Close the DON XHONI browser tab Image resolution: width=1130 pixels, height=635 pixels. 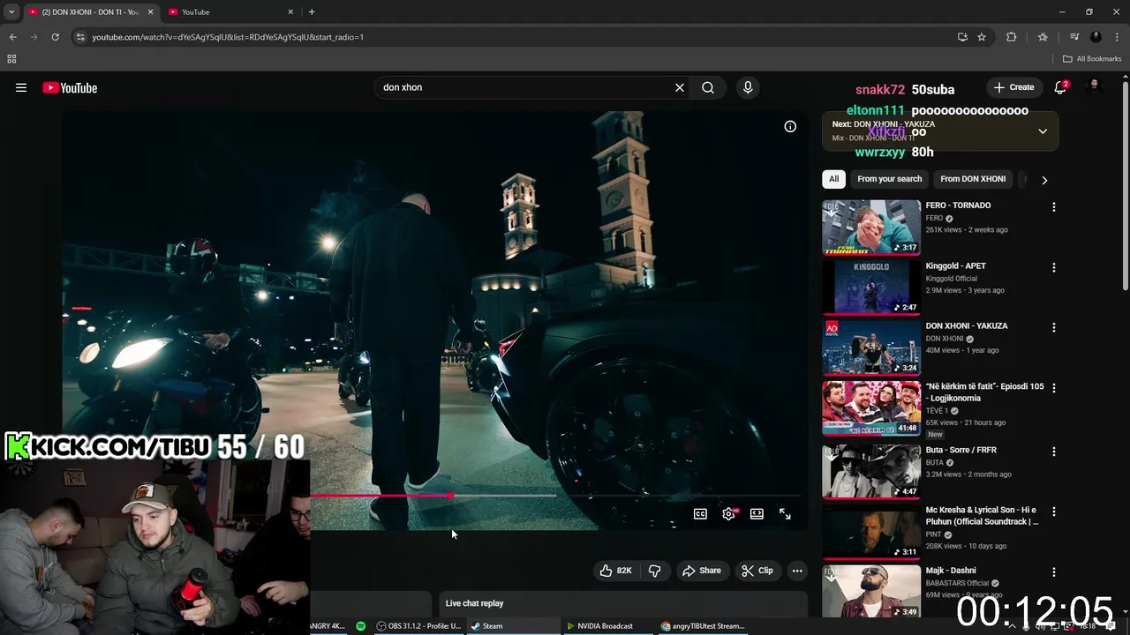point(150,12)
